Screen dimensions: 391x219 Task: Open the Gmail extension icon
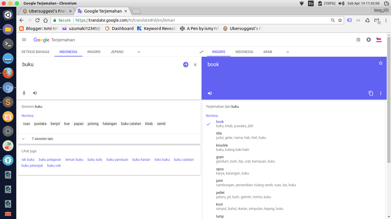point(377,21)
